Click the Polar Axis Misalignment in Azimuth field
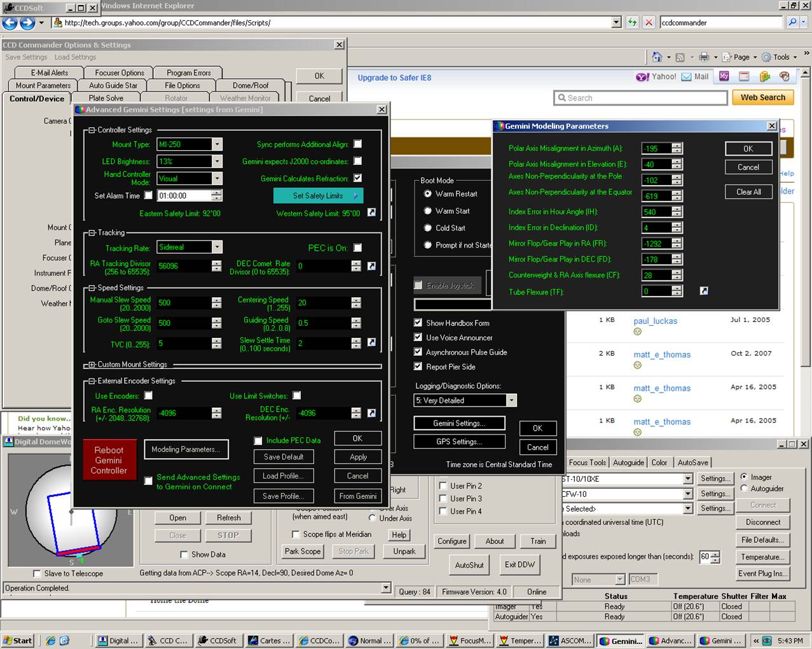812x649 pixels. pos(657,148)
